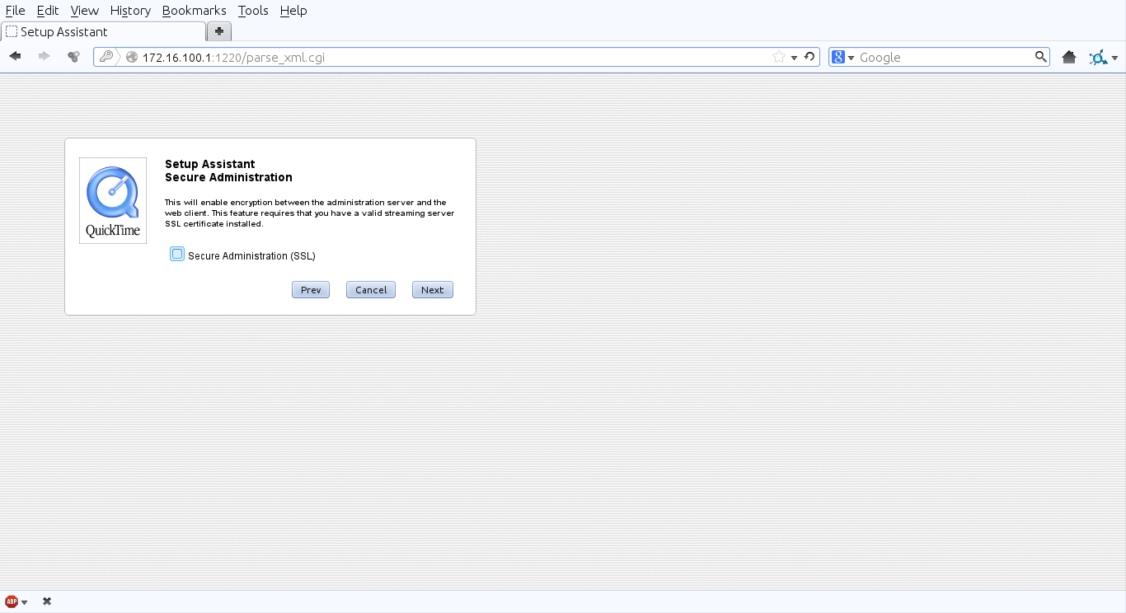Click the Adblock Plus ABP icon

(x=12, y=601)
